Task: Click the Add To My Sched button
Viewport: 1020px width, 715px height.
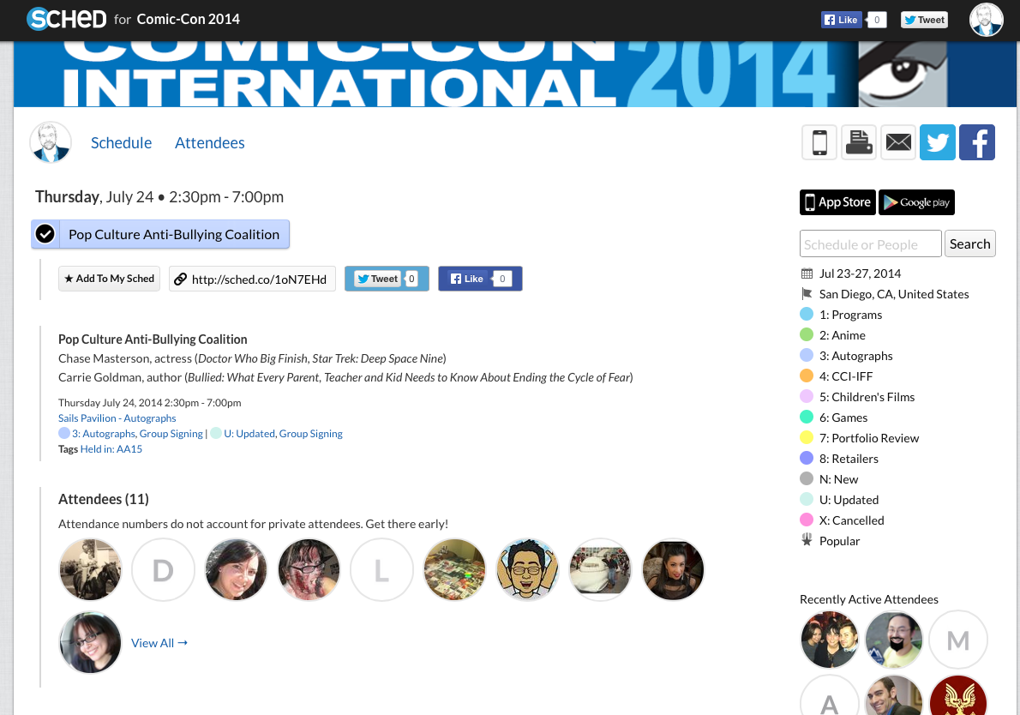Action: (110, 279)
